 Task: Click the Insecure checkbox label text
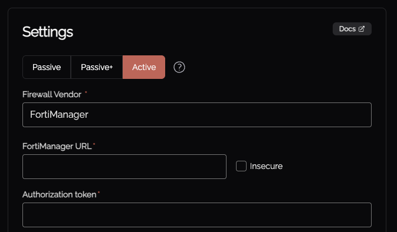pos(266,166)
